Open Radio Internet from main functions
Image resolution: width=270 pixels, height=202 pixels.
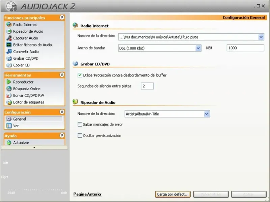click(25, 25)
